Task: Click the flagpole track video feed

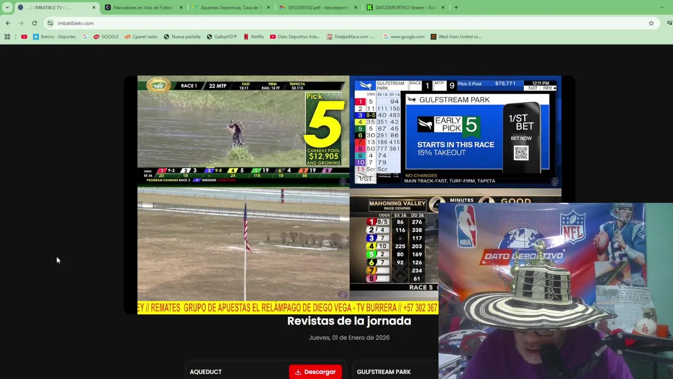Action: (x=243, y=245)
